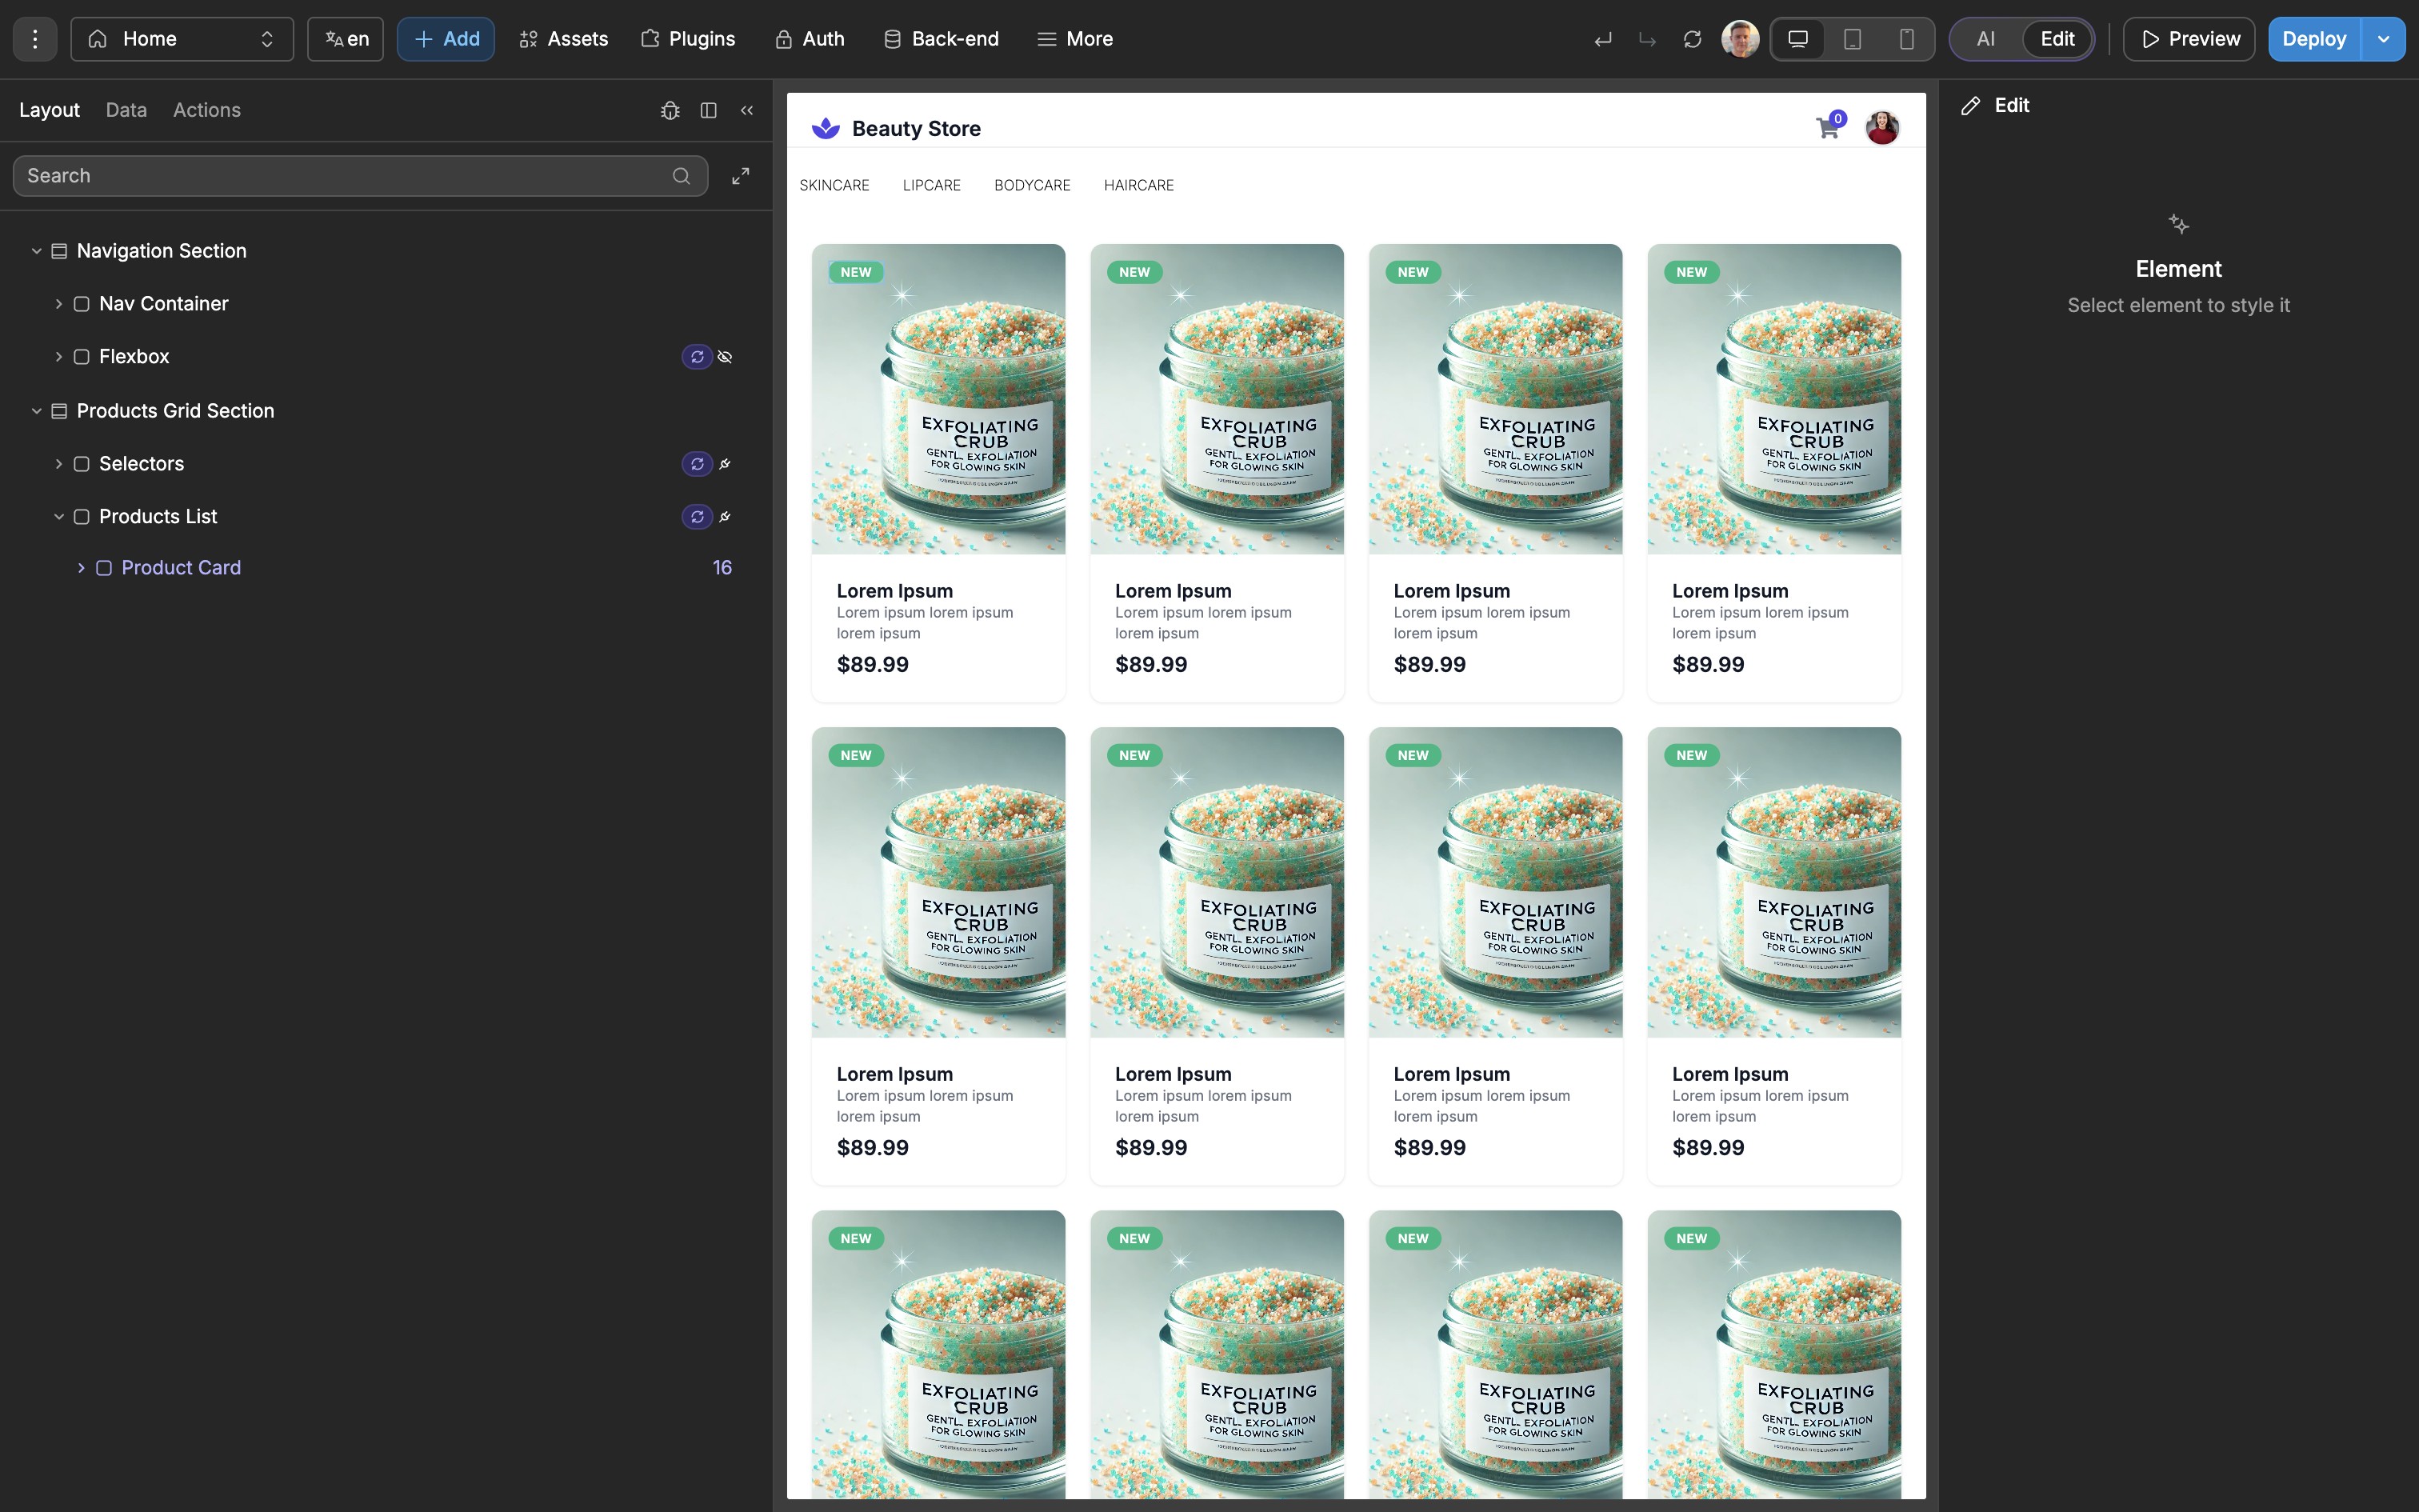The height and width of the screenshot is (1512, 2419).
Task: Click the Selectors plug icon
Action: click(726, 464)
